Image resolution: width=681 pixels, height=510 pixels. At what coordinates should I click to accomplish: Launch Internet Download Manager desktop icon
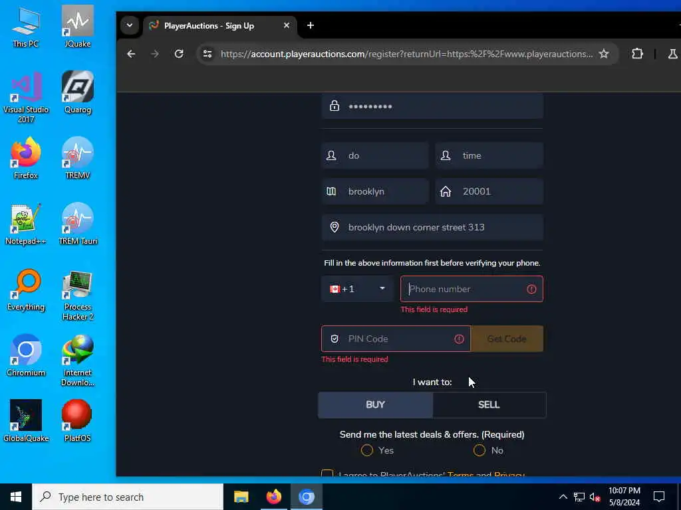coord(78,361)
